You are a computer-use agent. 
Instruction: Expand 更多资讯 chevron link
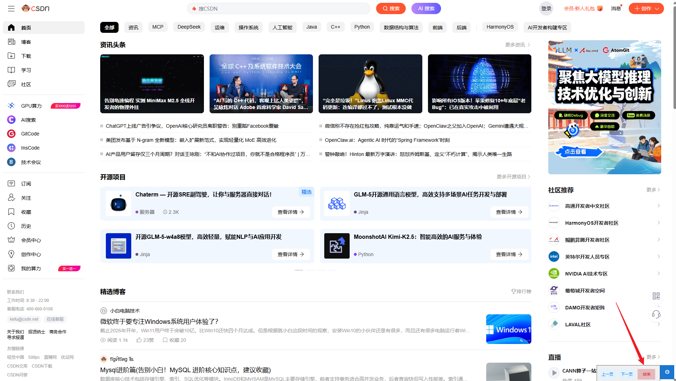[x=518, y=45]
